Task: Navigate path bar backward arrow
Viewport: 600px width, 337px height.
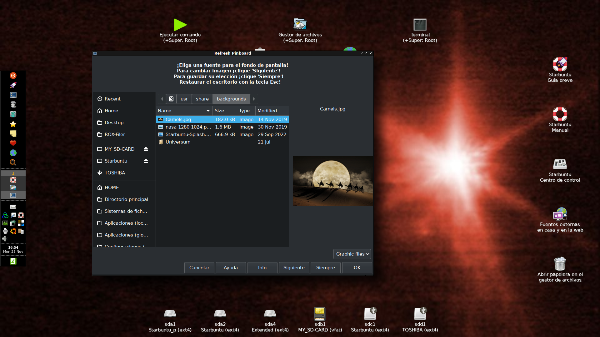Action: 162,99
